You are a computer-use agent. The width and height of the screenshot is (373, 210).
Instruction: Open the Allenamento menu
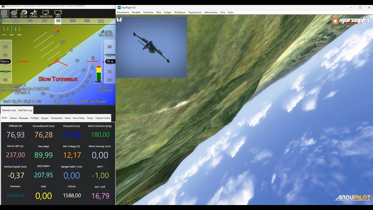[x=211, y=12]
